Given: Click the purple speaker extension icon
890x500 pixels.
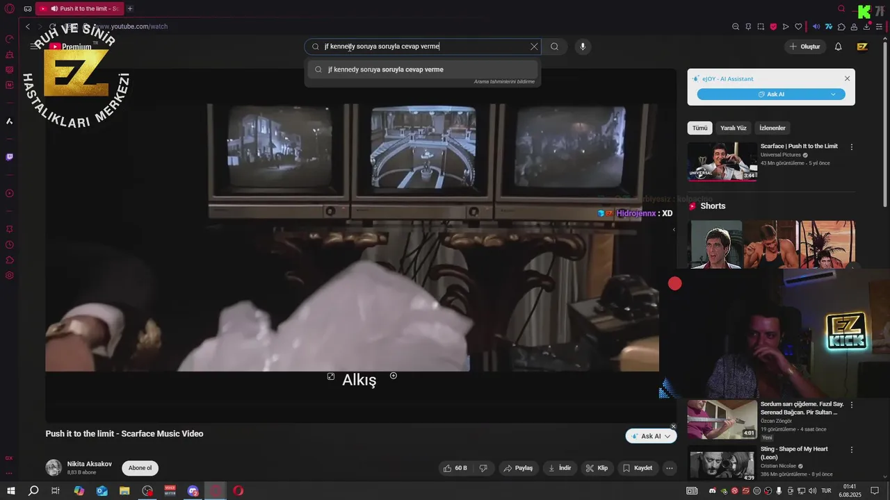Looking at the screenshot, I should click(x=816, y=26).
